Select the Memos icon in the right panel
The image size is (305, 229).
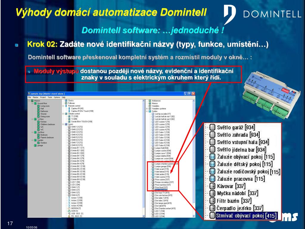click(x=150, y=103)
